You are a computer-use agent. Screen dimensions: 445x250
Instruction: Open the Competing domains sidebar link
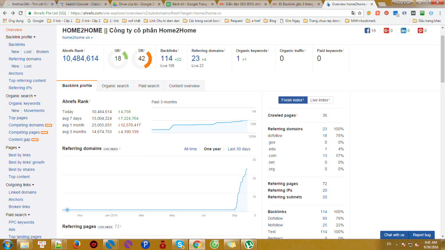point(26,125)
